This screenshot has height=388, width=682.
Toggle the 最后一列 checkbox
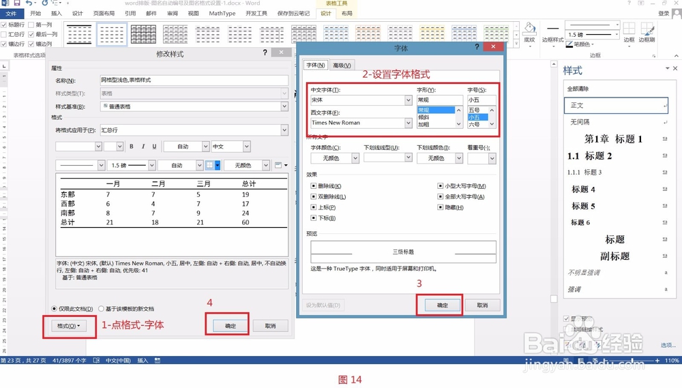point(31,34)
